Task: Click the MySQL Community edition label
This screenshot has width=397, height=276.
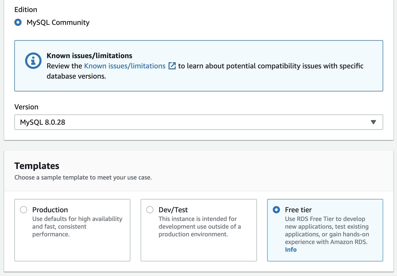Action: 58,22
